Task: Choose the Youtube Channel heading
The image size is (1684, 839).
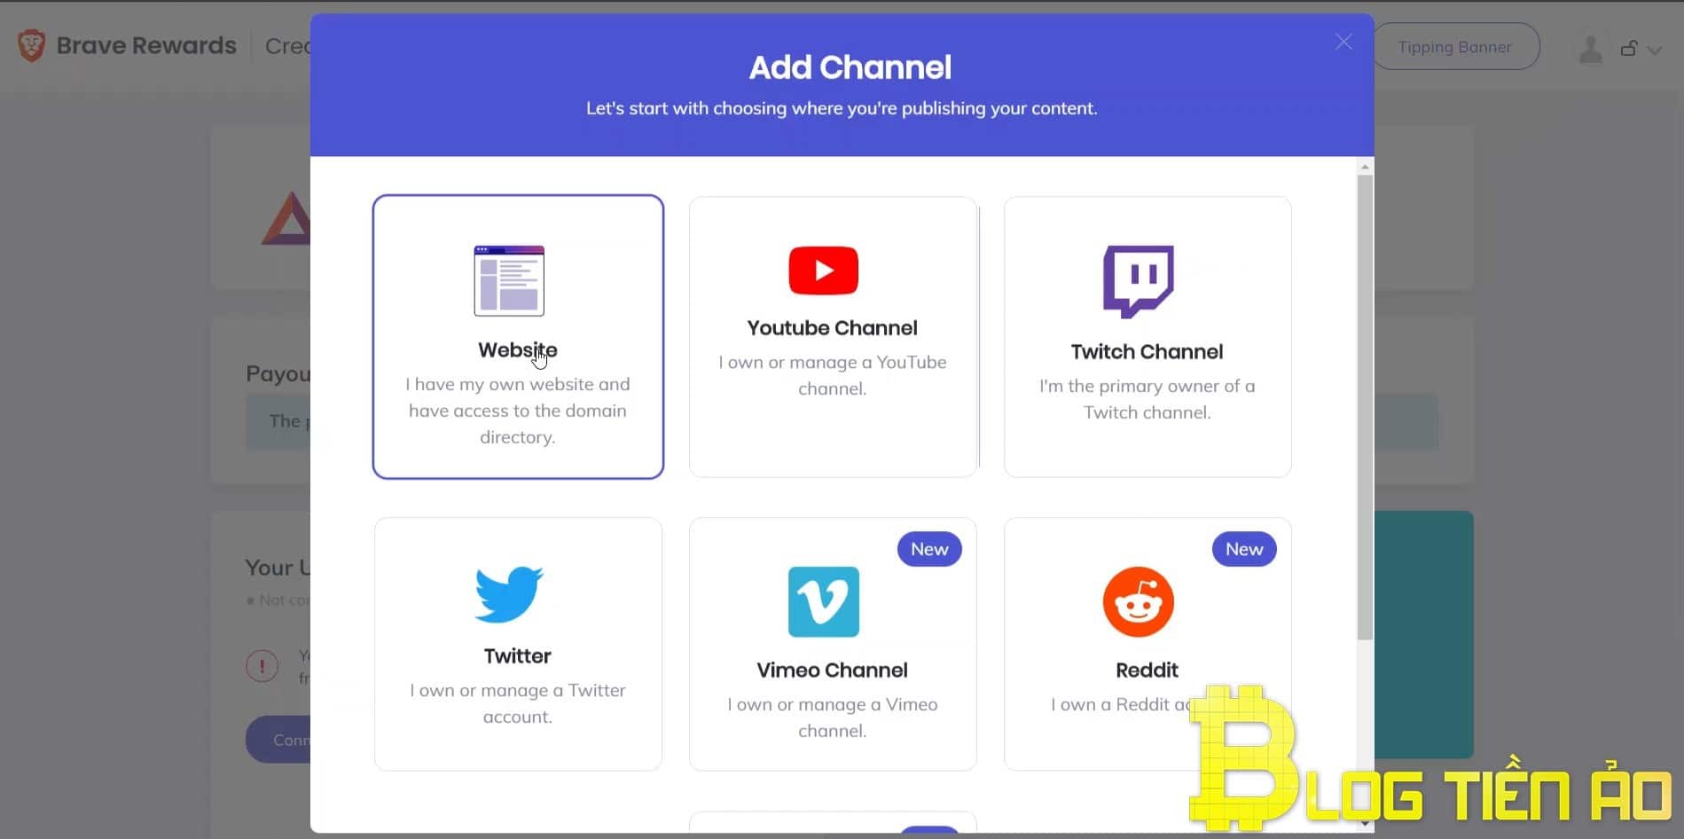Action: (x=832, y=328)
